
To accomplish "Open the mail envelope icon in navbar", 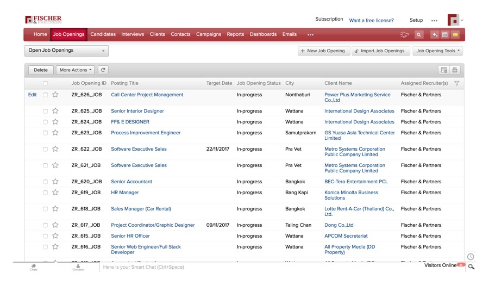I will 455,35.
